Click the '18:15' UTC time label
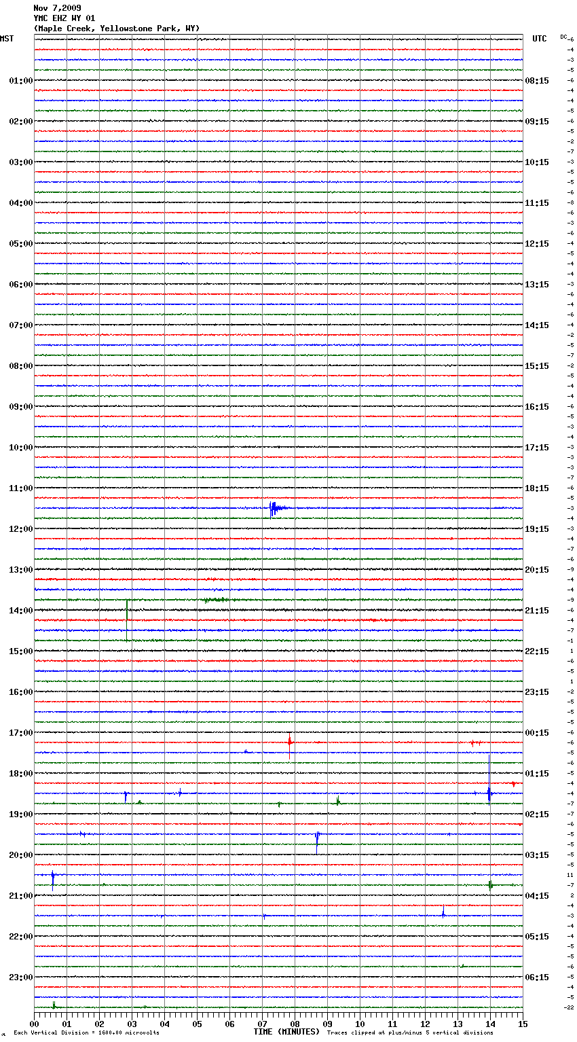This screenshot has height=1042, width=577. [537, 488]
